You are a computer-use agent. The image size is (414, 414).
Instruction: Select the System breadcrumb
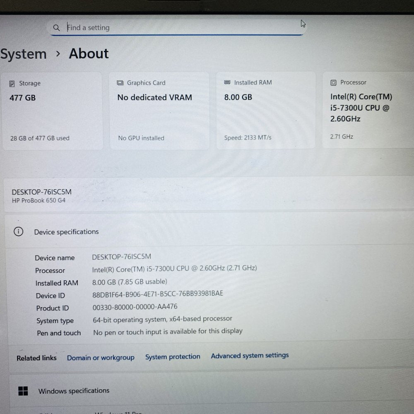(x=23, y=54)
